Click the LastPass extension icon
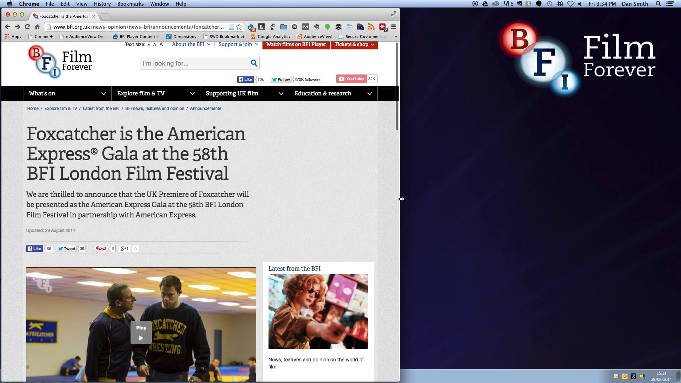The width and height of the screenshot is (681, 383). [383, 27]
